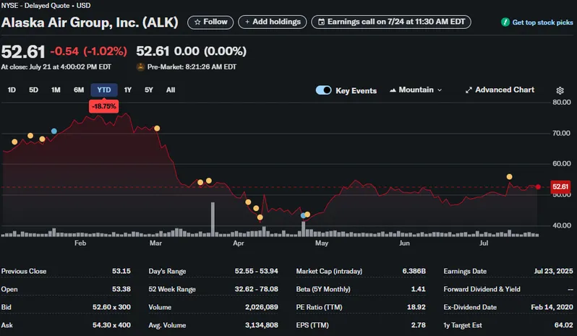Click the Earnings Date value Jul 23, 2025
The image size is (577, 336).
(553, 271)
